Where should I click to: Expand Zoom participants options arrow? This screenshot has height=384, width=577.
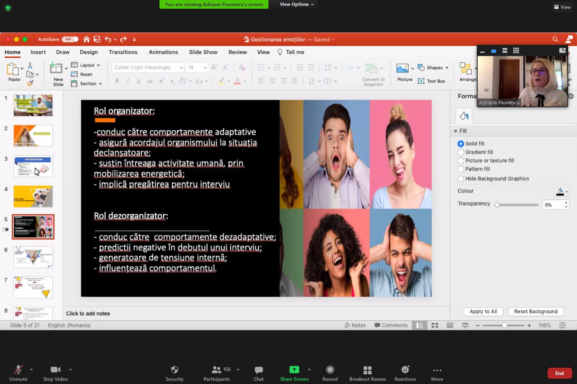pyautogui.click(x=238, y=370)
